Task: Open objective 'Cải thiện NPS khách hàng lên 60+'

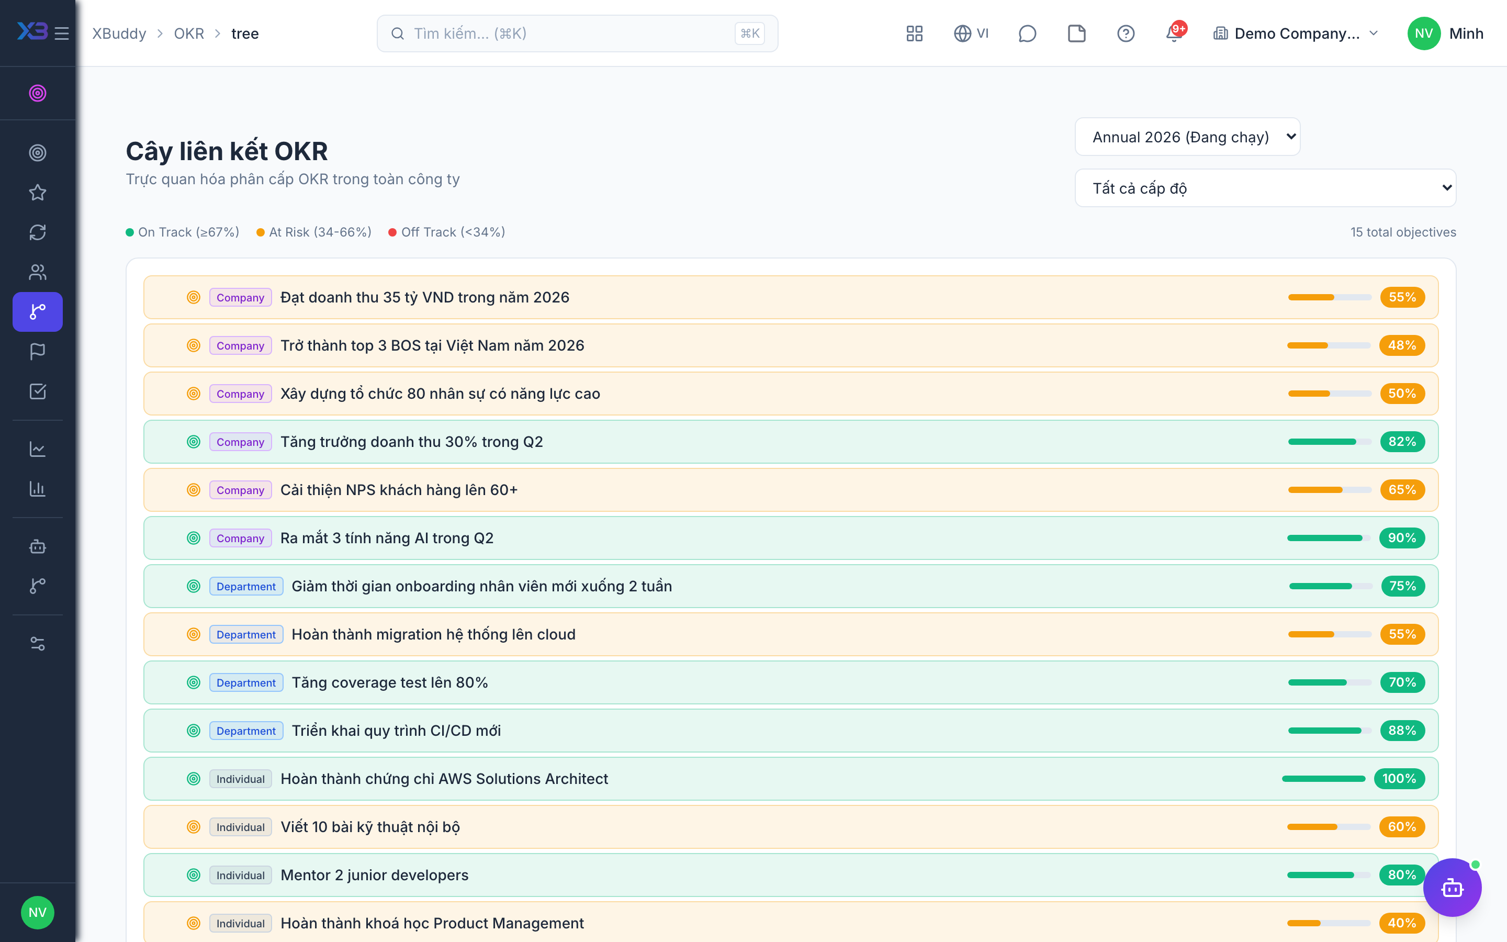Action: [791, 490]
